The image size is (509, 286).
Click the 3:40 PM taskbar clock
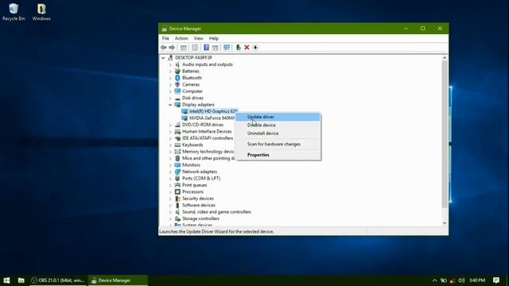pos(477,280)
